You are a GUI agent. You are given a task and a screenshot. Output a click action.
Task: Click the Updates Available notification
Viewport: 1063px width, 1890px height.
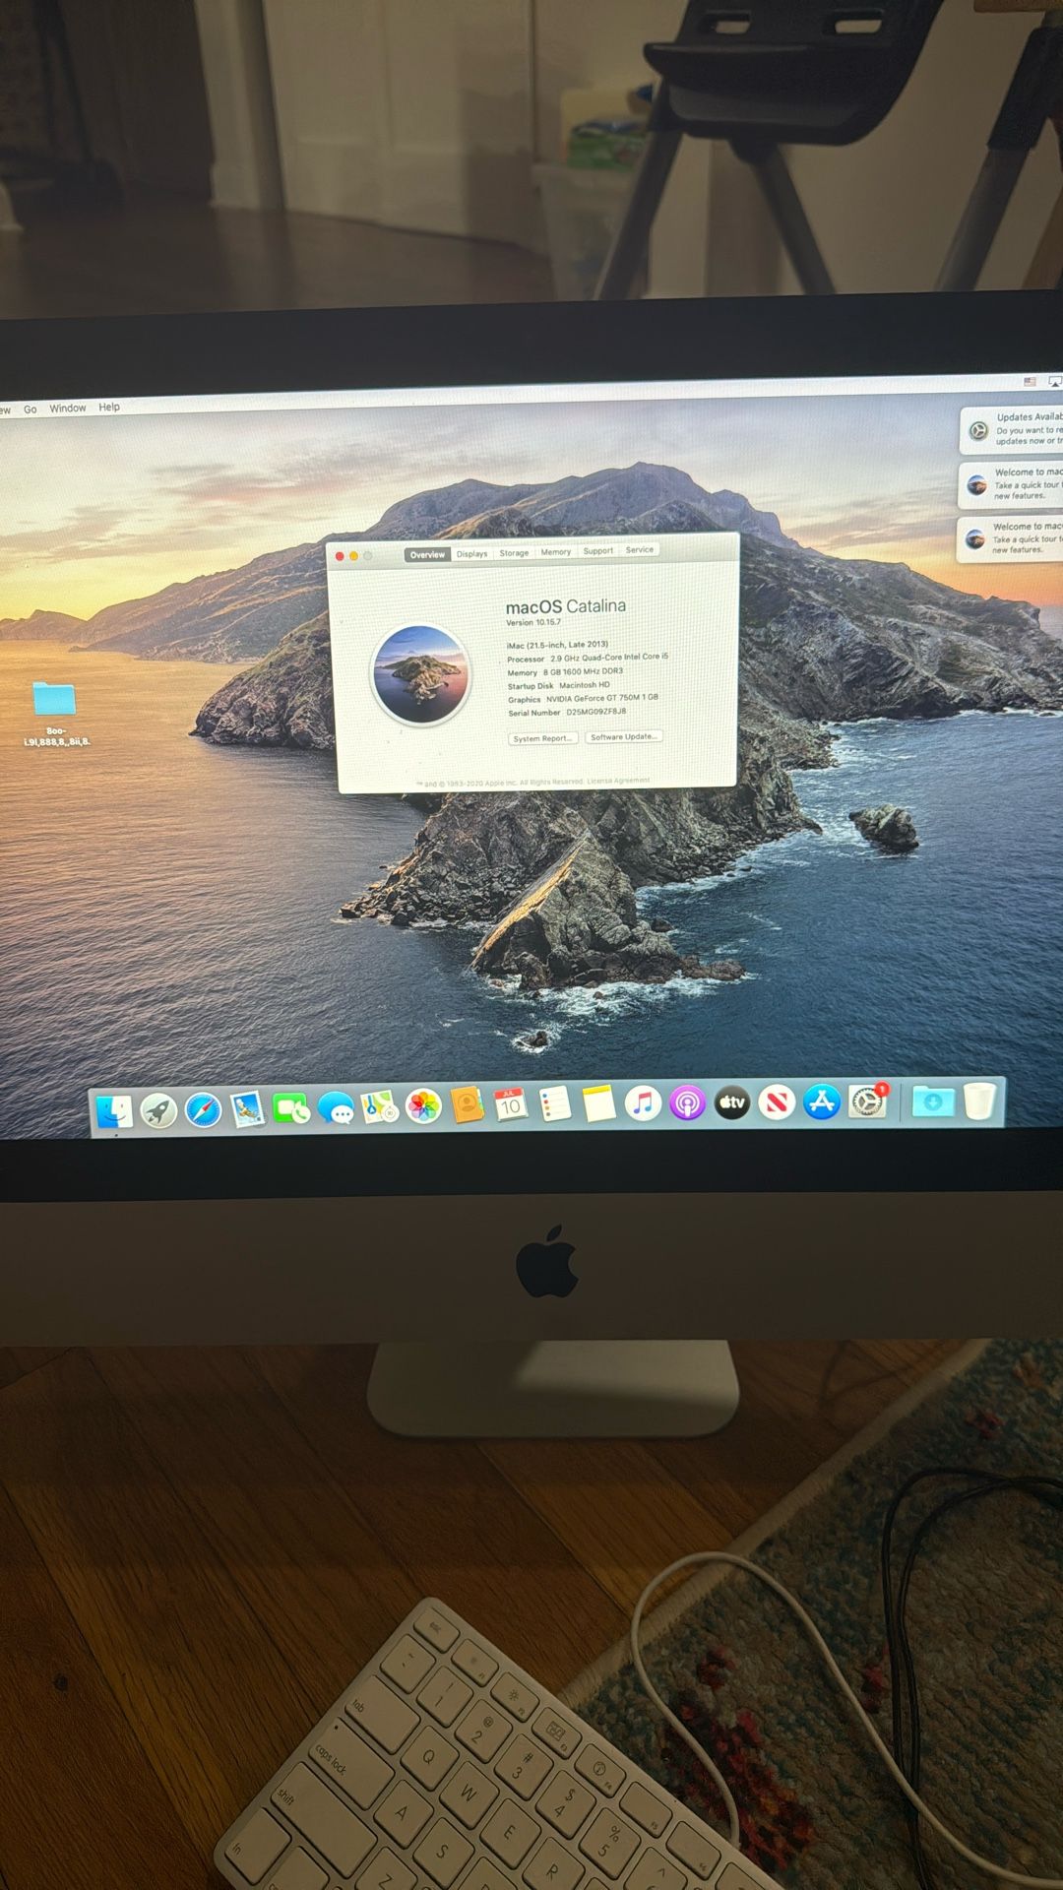click(1011, 430)
